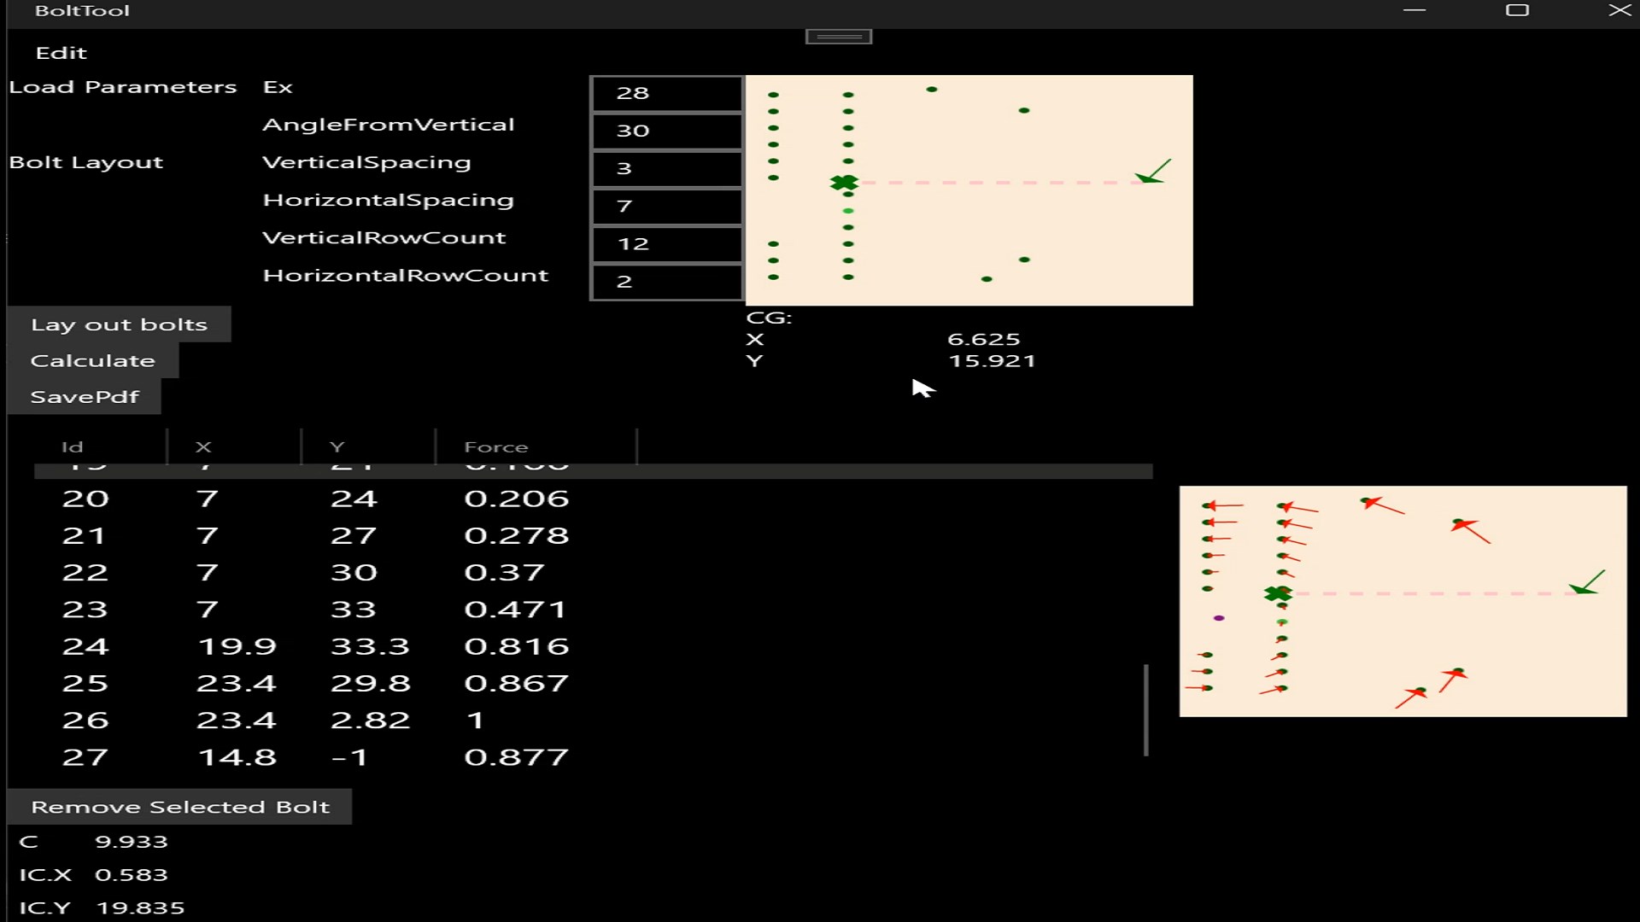Screen dimensions: 1640x922
Task: Open the Edit menu
Action: point(61,53)
